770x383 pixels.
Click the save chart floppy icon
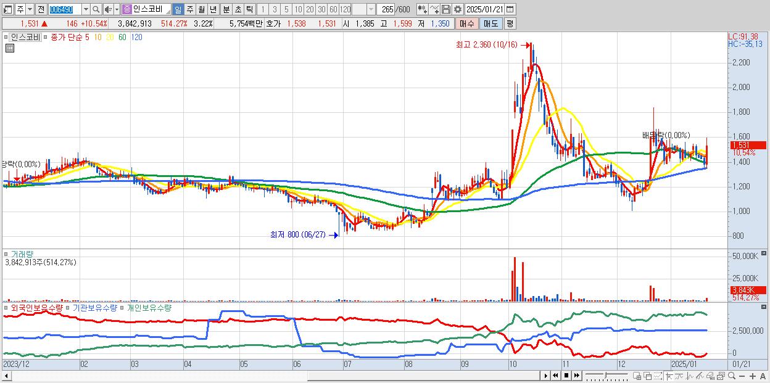[x=446, y=9]
